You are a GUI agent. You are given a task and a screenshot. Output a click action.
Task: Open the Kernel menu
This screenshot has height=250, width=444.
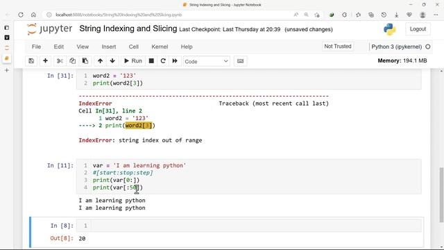160,47
